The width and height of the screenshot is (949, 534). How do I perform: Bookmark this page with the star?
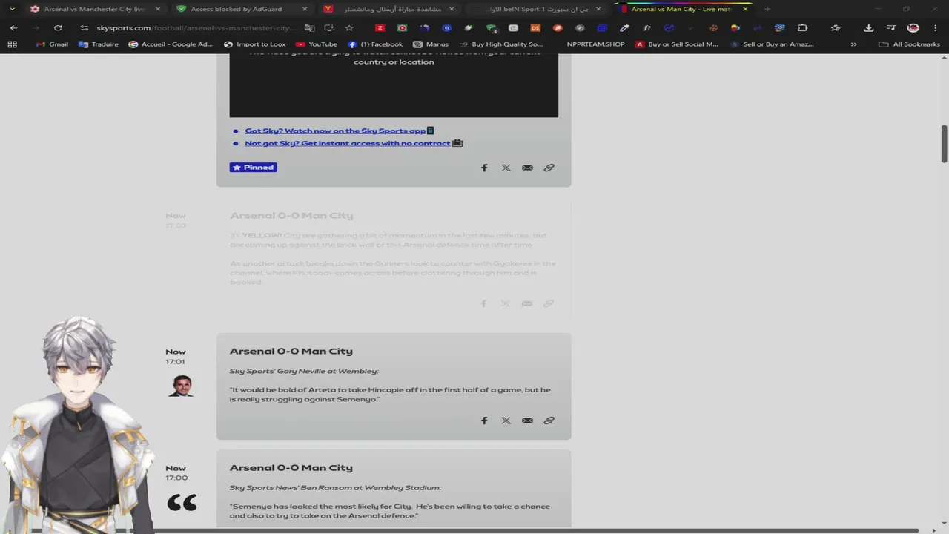[x=349, y=28]
